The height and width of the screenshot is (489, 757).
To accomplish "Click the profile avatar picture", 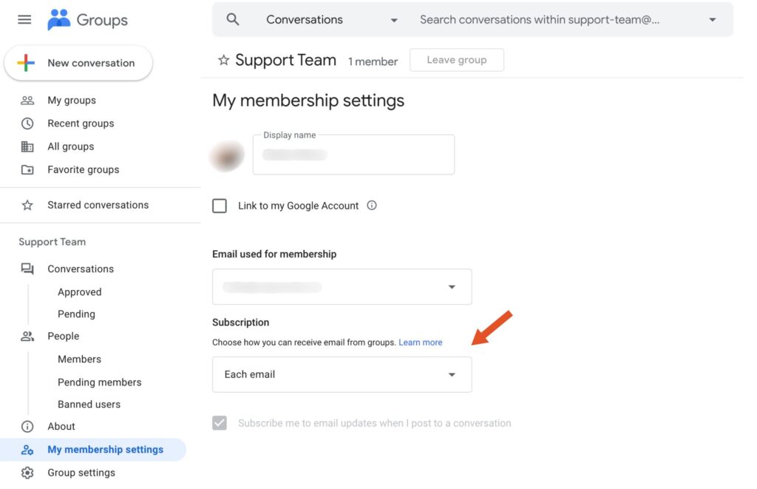I will click(227, 155).
